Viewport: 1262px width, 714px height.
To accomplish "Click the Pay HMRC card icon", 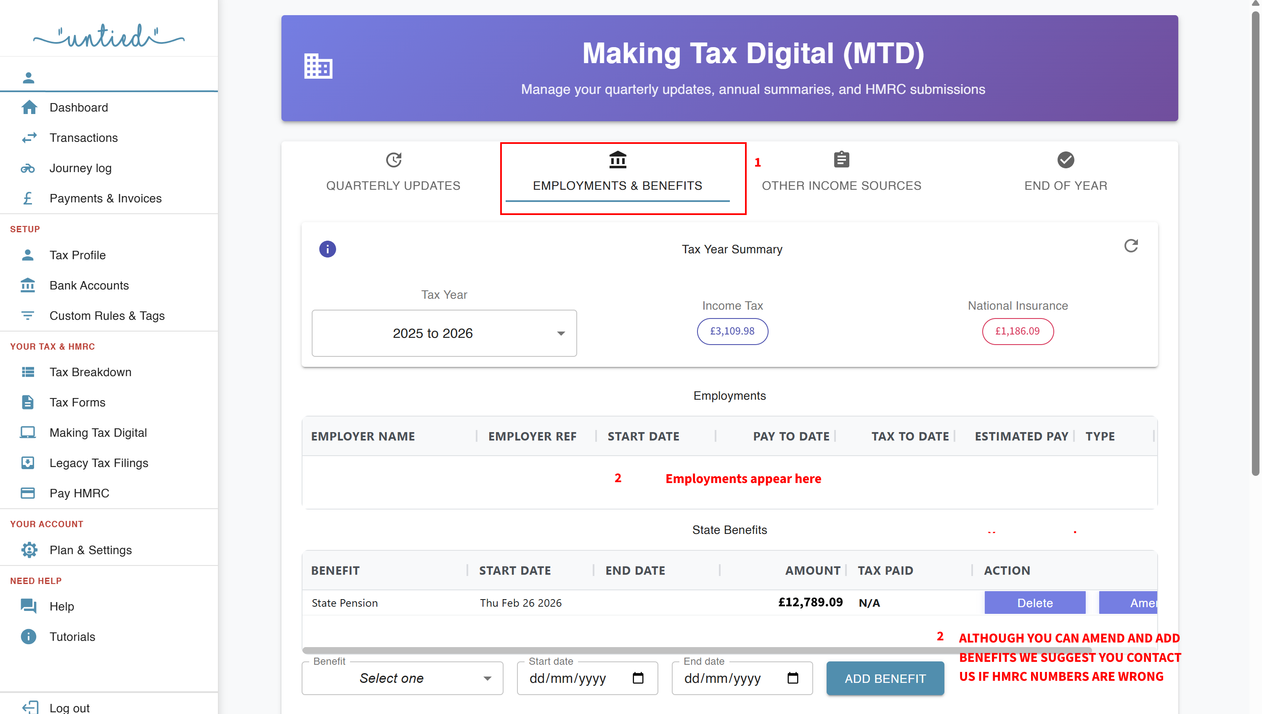I will [x=28, y=493].
